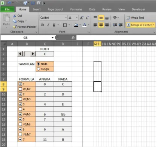Uncheck the formula 1 checkbox

point(20,84)
